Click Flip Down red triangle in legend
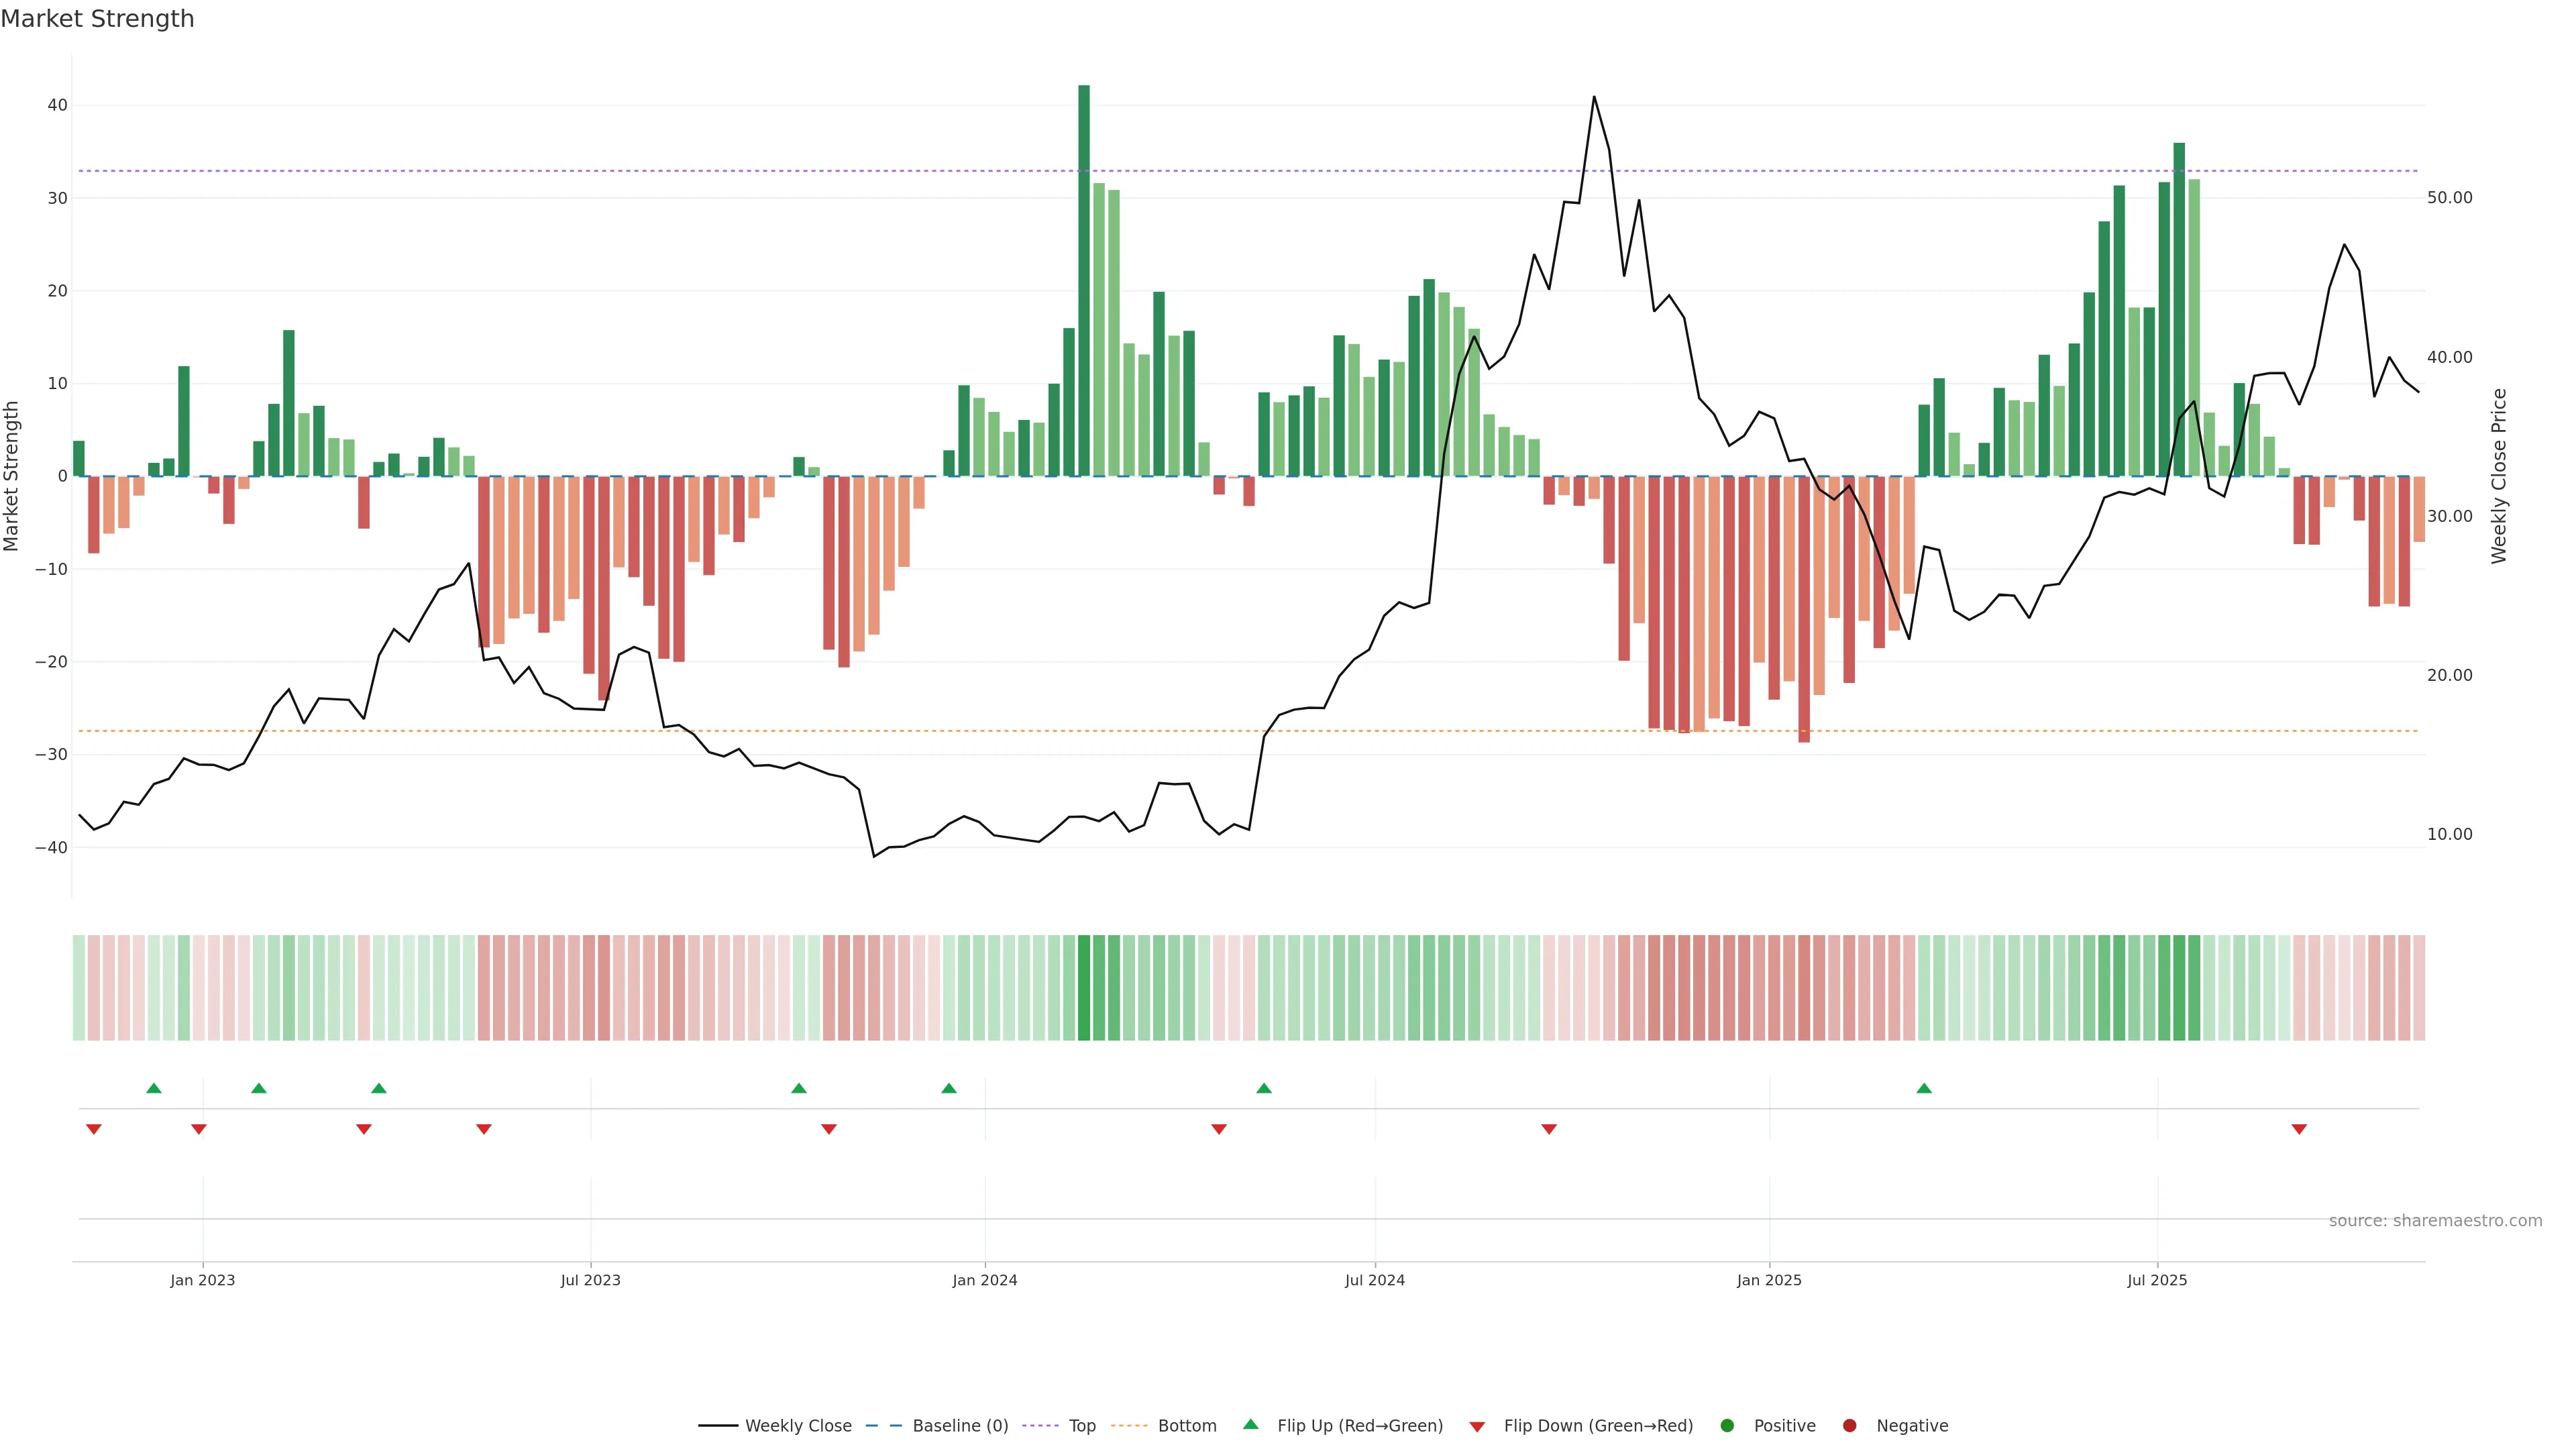 coord(1477,1427)
